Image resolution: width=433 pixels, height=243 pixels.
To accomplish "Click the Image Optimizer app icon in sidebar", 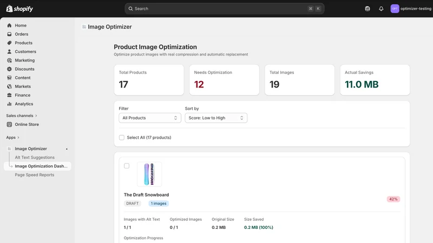I will pyautogui.click(x=9, y=149).
